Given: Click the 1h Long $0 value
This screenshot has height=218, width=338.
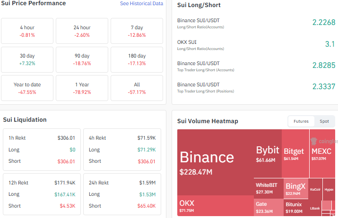Looking at the screenshot, I should 72,150.
